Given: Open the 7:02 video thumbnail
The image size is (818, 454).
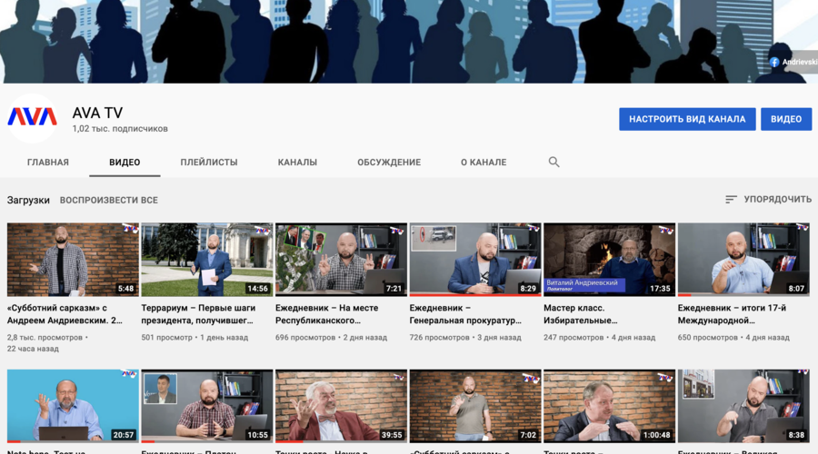Looking at the screenshot, I should (475, 406).
